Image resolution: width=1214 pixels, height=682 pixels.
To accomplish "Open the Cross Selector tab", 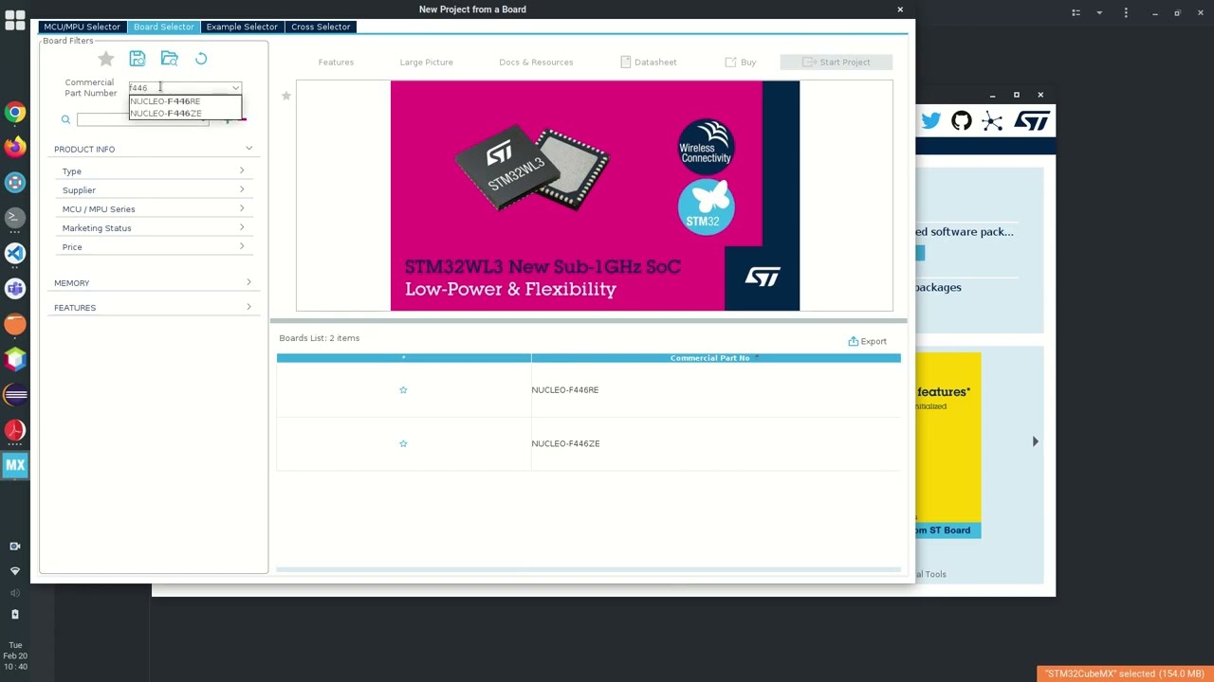I will pos(321,27).
